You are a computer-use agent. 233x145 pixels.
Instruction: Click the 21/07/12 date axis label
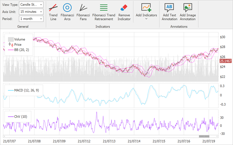pos(84,141)
